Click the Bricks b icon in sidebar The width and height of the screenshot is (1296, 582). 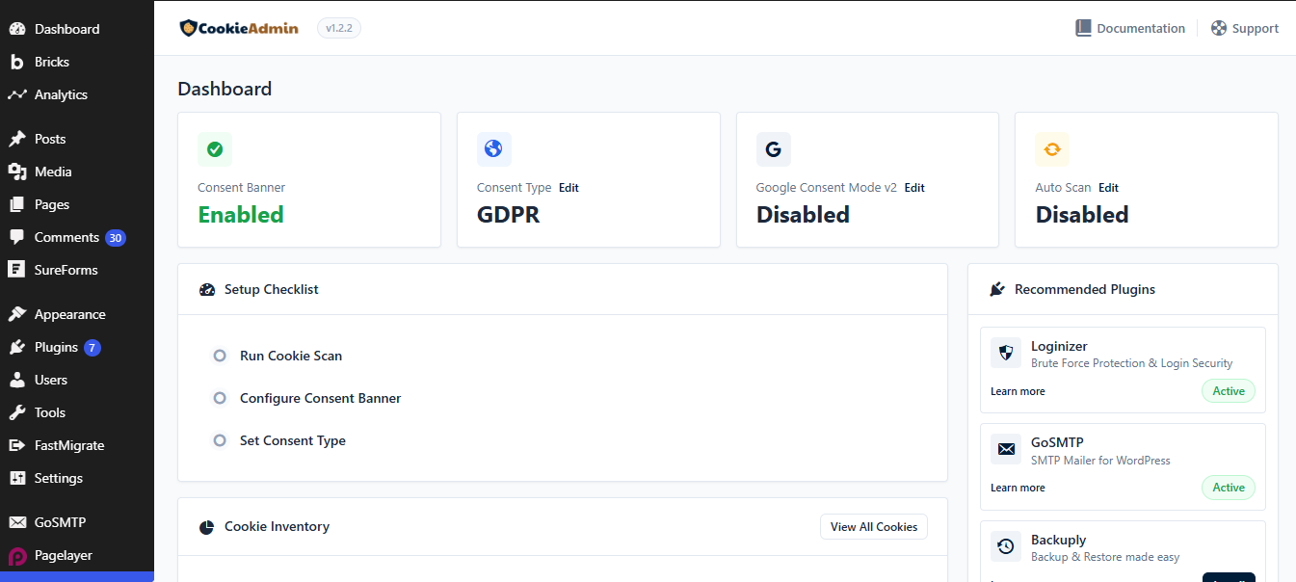point(17,62)
